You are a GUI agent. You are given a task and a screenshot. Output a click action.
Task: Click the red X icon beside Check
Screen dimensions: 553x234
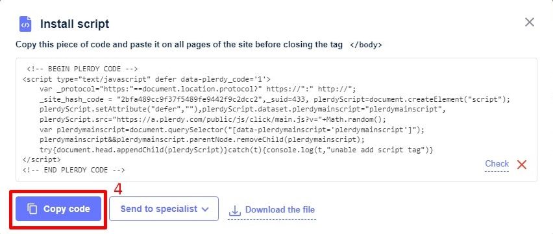[x=522, y=165]
